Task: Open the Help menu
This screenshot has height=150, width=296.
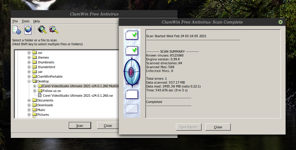Action: coord(37,21)
